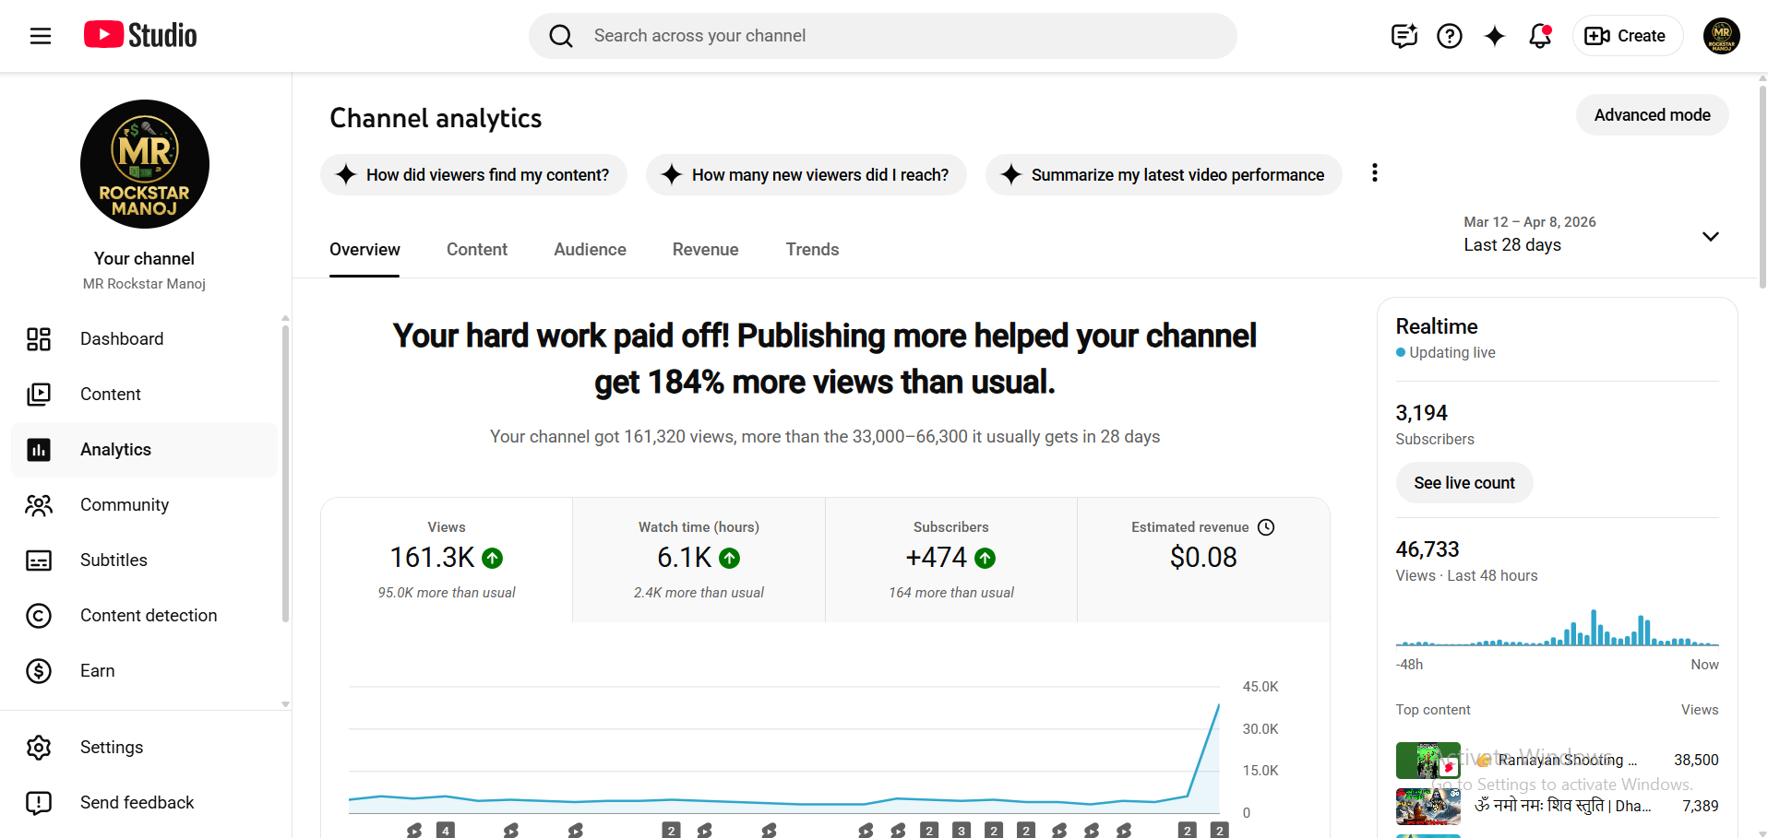Screen dimensions: 1768x838
Task: Open the Ramayan Shooting video thumbnail
Action: pyautogui.click(x=1427, y=761)
